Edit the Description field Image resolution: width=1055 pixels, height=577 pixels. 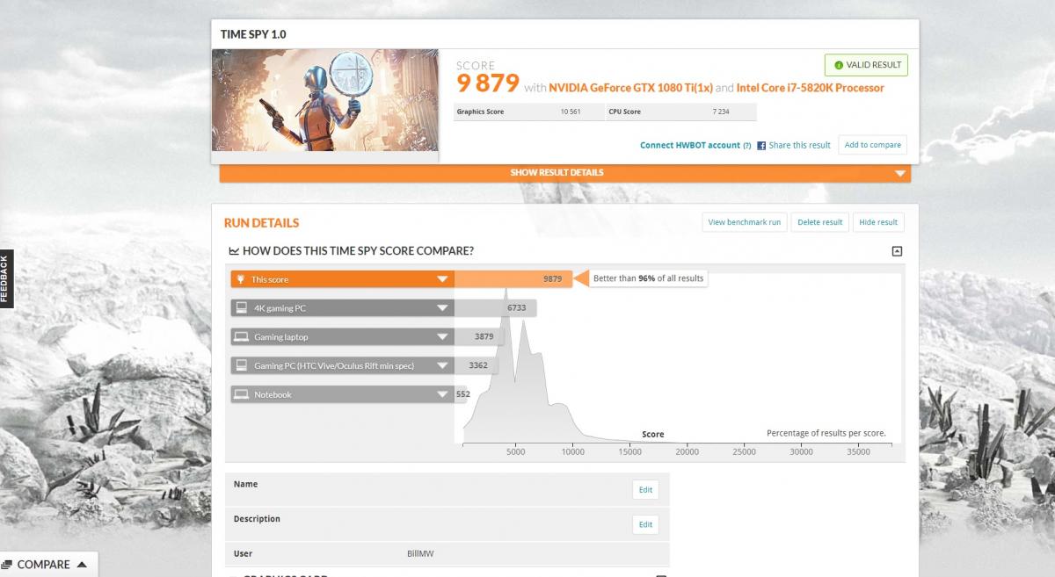pyautogui.click(x=645, y=524)
